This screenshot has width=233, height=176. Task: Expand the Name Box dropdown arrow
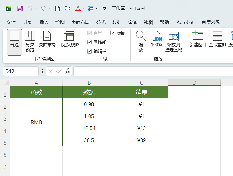[x=35, y=72]
